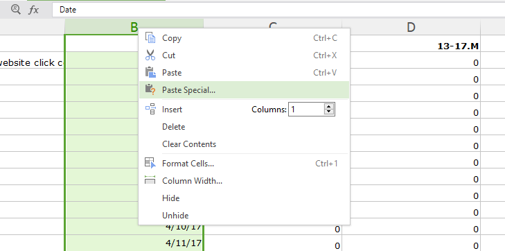Click the fx insert function icon

(x=33, y=10)
